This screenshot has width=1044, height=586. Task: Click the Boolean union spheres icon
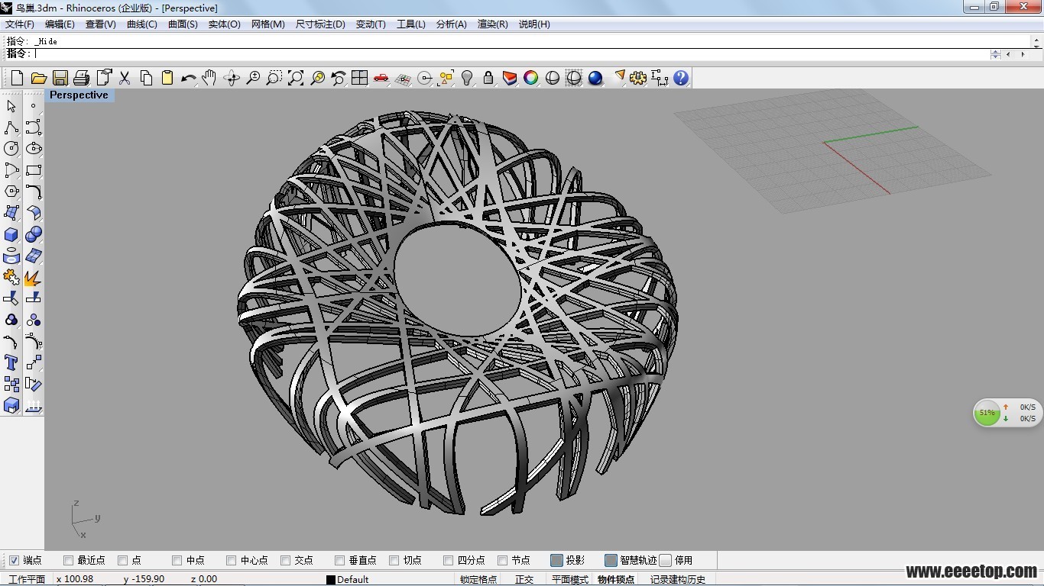point(34,234)
